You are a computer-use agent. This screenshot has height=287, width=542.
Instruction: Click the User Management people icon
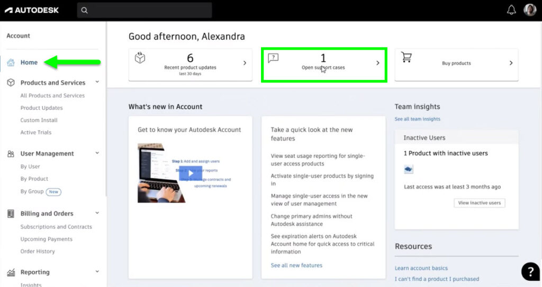pos(11,154)
